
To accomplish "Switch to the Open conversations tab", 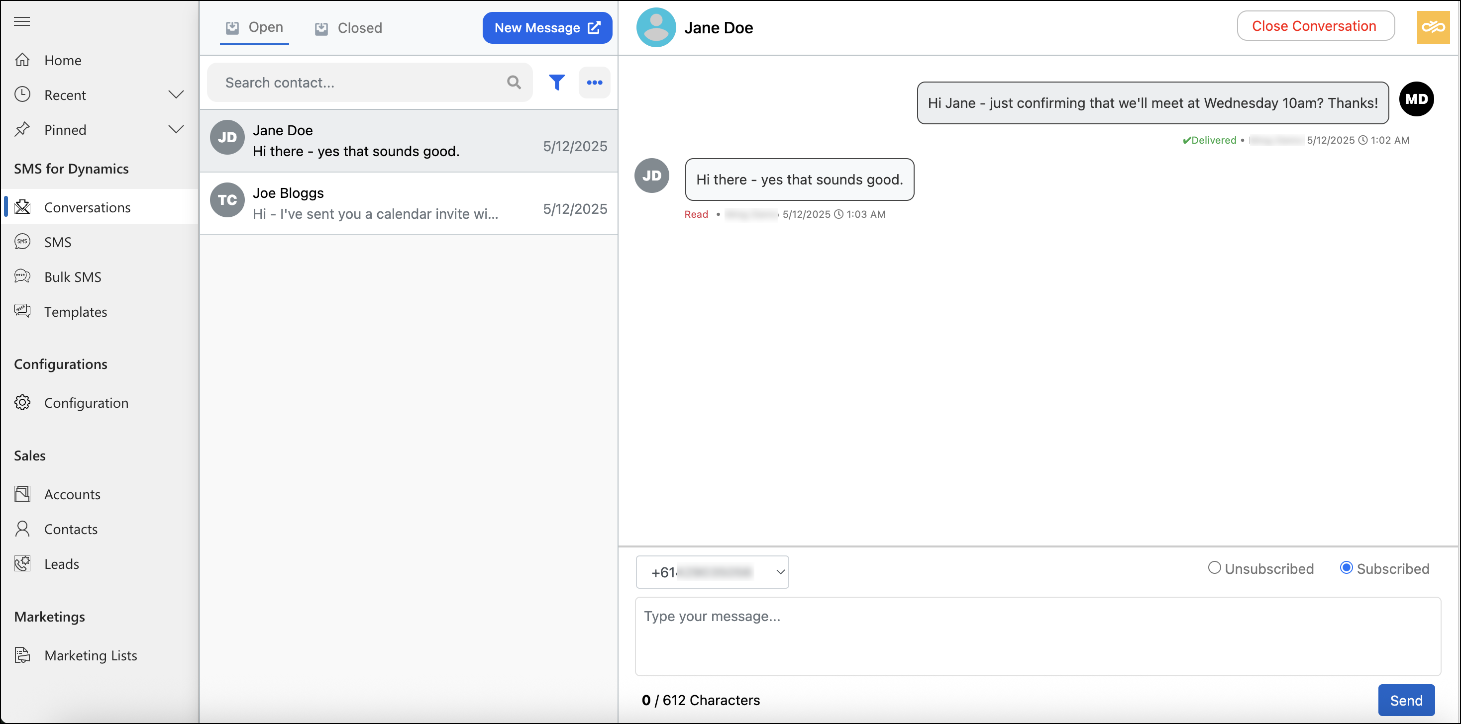I will [x=253, y=27].
